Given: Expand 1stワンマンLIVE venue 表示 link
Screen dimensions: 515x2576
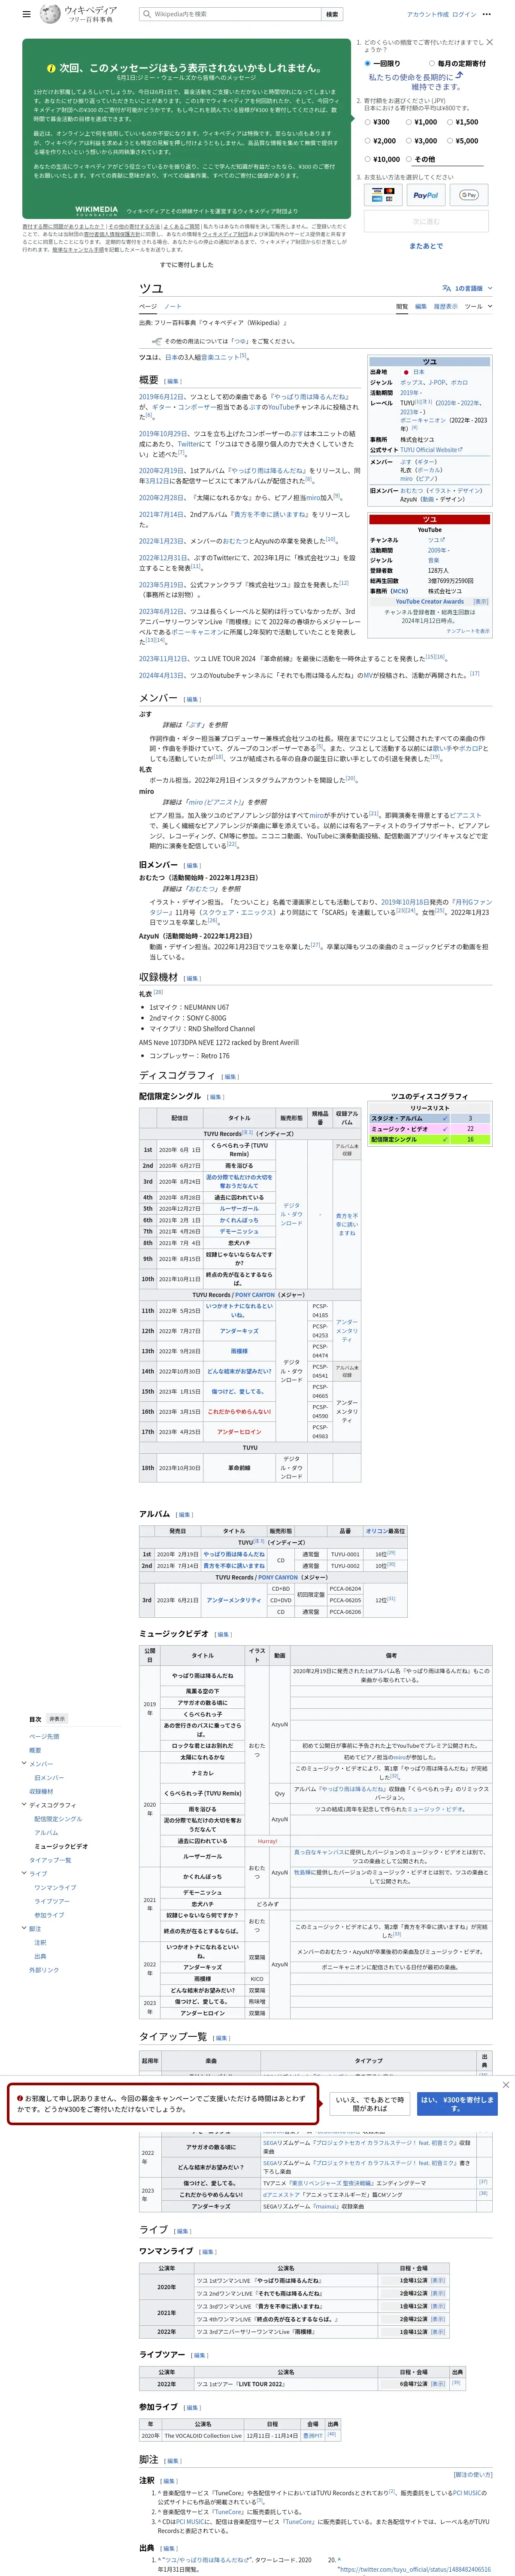Looking at the screenshot, I should click(438, 2281).
